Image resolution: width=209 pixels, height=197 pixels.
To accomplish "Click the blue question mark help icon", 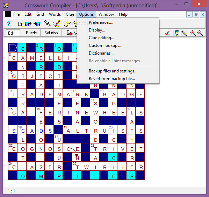I will [x=8, y=24].
